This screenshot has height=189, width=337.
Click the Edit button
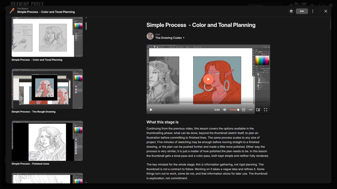pyautogui.click(x=302, y=11)
